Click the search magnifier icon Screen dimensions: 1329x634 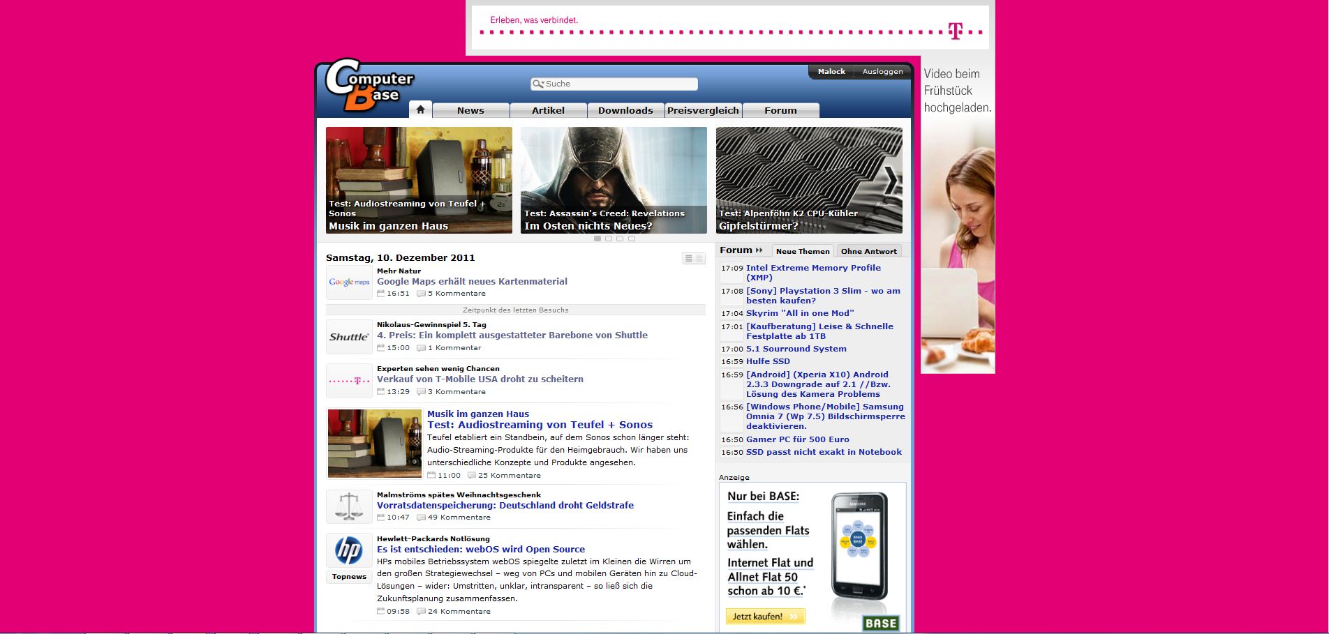click(x=537, y=84)
